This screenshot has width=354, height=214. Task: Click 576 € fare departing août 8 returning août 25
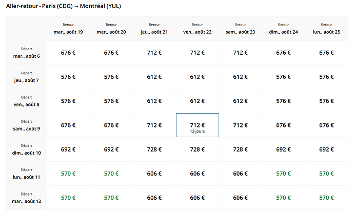click(326, 101)
